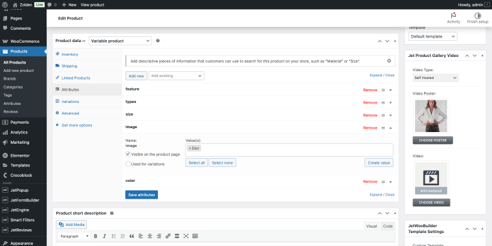Enable fullscreen editor mode

pyautogui.click(x=186, y=236)
